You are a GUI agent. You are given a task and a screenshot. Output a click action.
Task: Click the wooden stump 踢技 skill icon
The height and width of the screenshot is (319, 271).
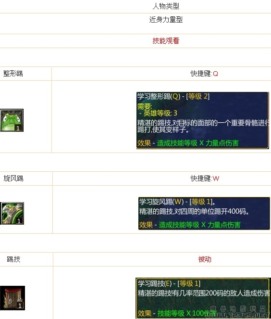(x=12, y=298)
